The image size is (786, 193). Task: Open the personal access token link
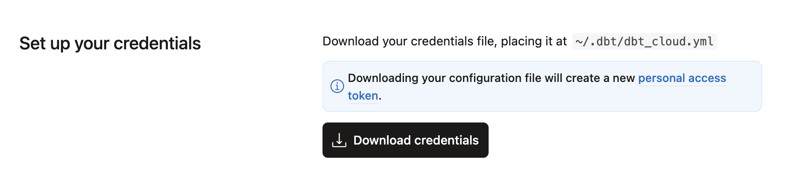681,78
